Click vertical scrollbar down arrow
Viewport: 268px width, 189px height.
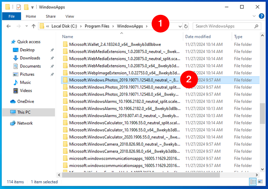(x=262, y=169)
